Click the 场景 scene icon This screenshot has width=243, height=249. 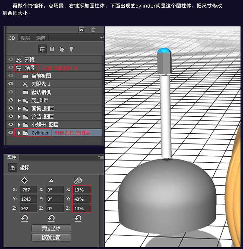click(18, 68)
